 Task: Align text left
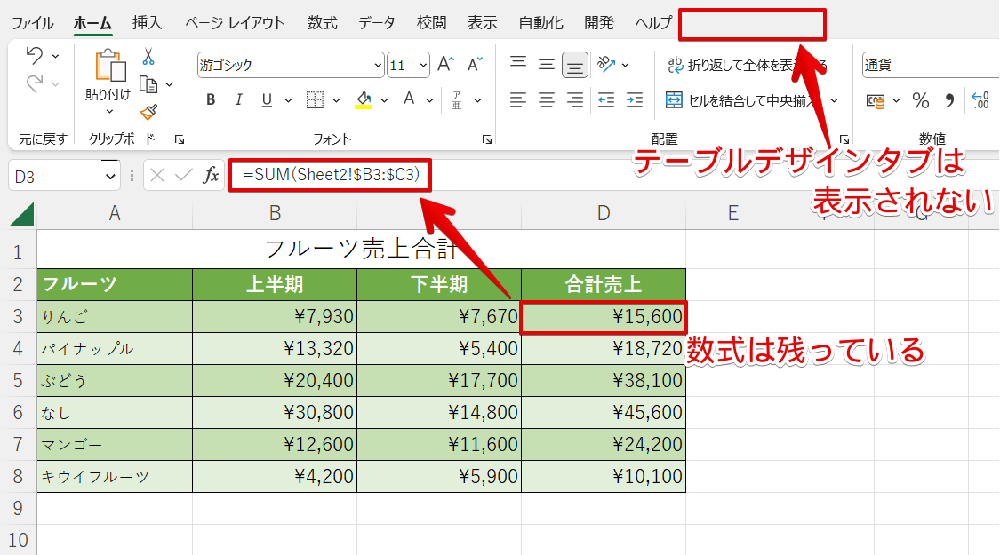click(518, 100)
